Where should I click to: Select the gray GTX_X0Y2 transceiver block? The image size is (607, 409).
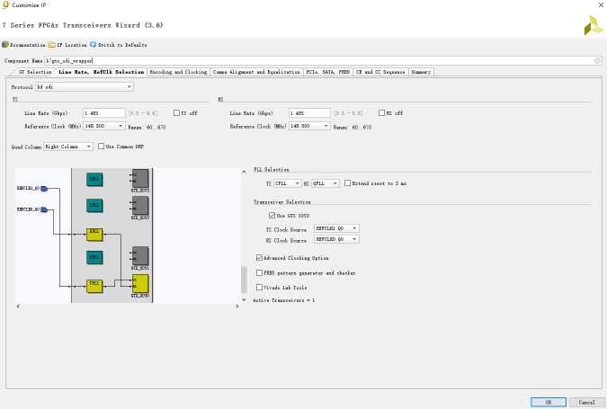140,206
